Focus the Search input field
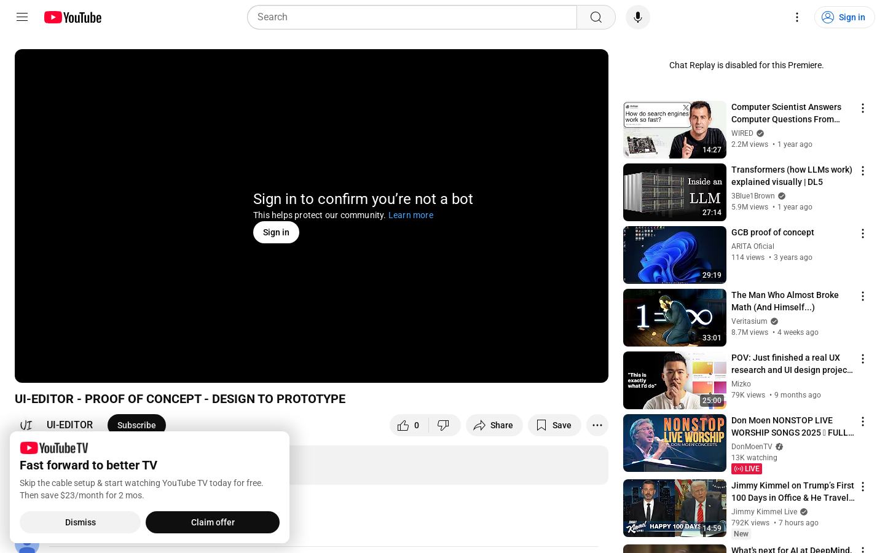The height and width of the screenshot is (553, 885). click(412, 17)
